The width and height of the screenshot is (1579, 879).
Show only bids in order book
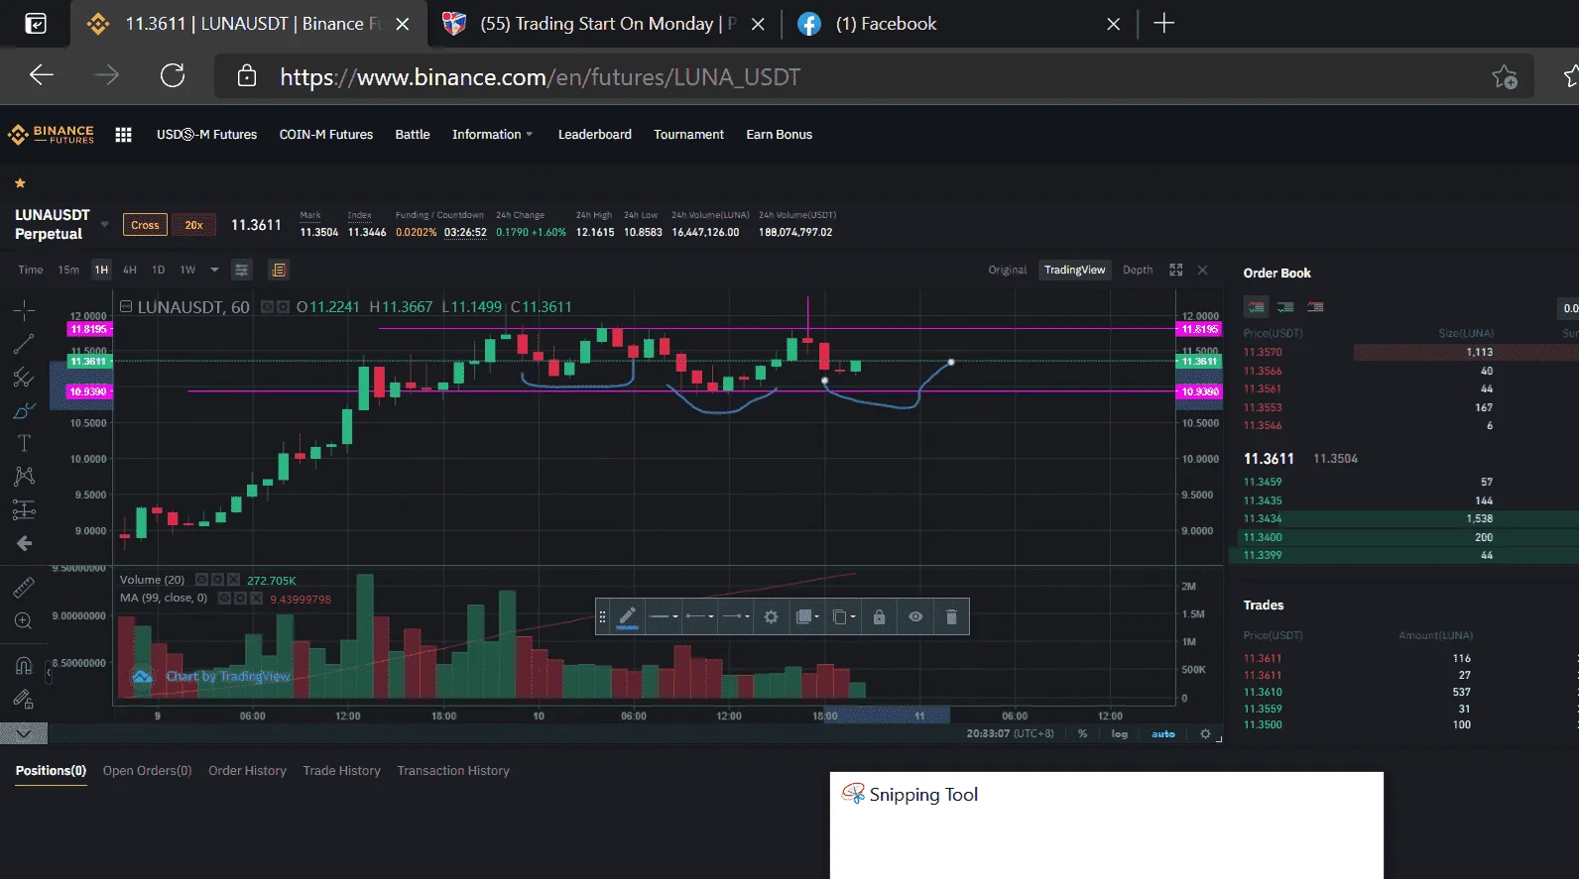[x=1285, y=307]
